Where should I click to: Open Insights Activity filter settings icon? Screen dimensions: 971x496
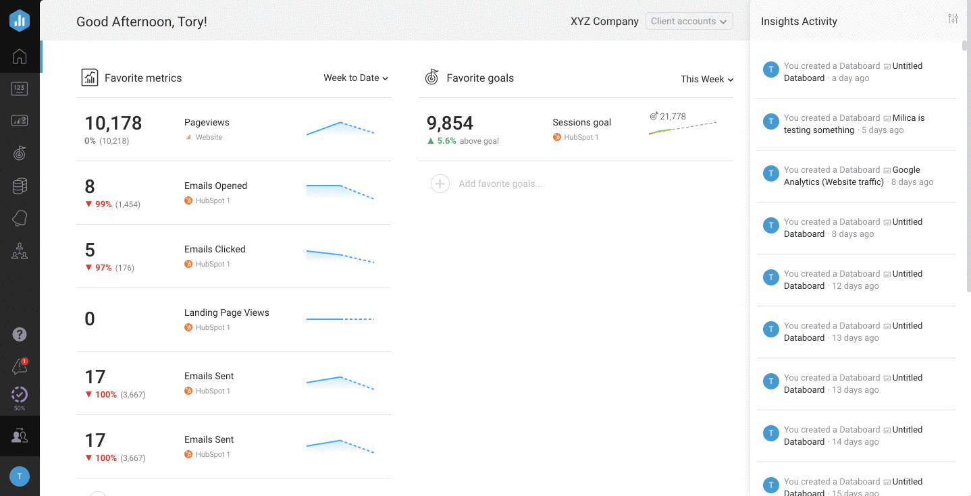(x=953, y=19)
